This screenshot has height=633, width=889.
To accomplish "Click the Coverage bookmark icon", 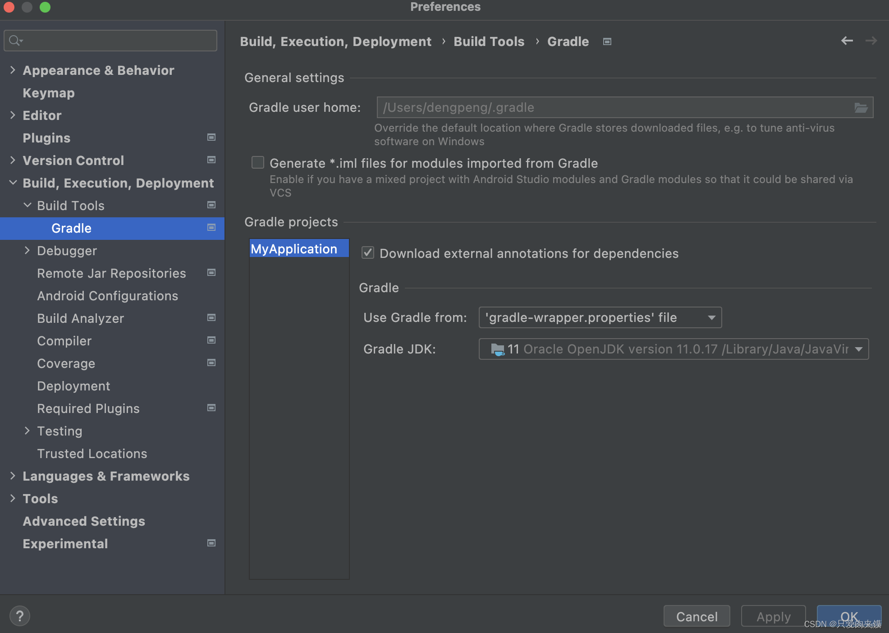I will pos(212,363).
